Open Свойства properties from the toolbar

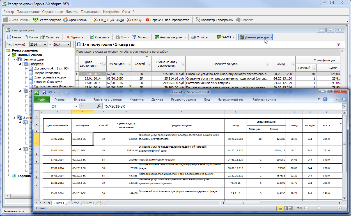point(43,37)
